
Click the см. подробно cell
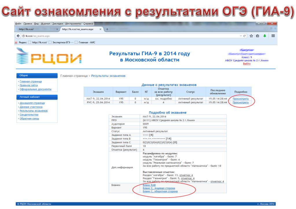[x=163, y=99]
